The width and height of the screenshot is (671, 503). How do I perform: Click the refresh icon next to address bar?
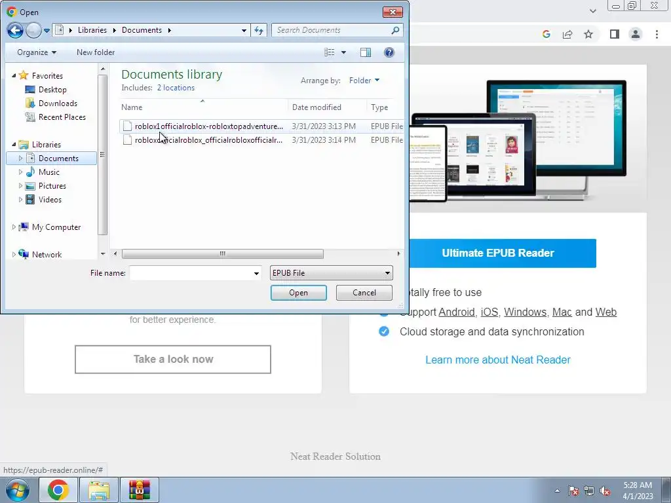[x=259, y=30]
